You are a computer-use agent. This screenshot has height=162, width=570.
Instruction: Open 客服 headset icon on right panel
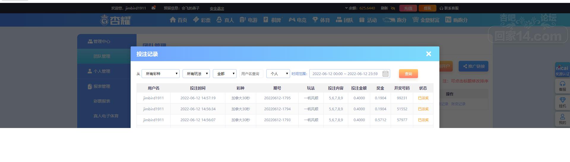[562, 86]
